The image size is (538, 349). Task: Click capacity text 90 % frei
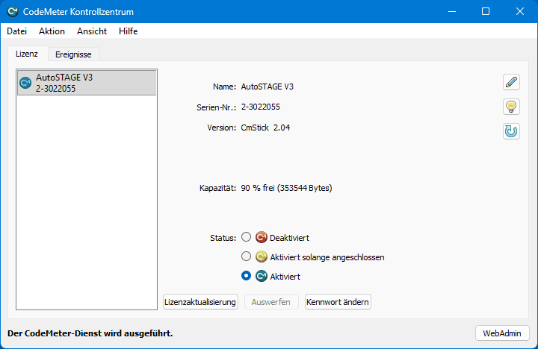click(286, 188)
